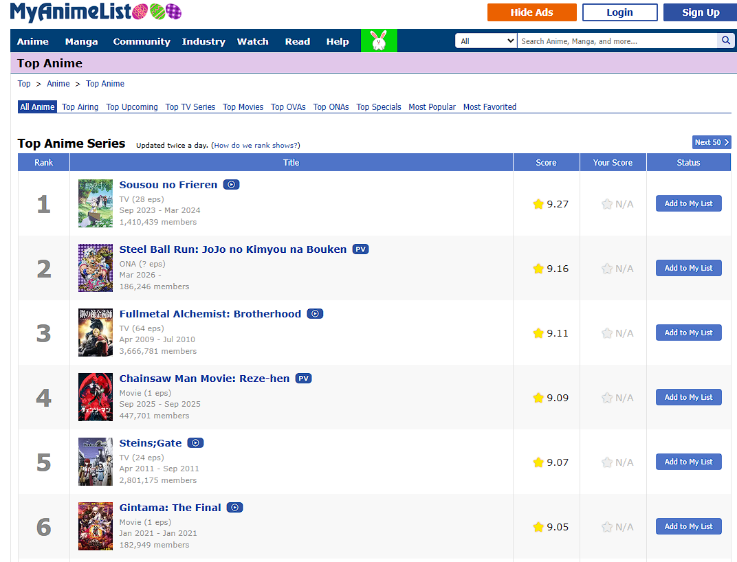The height and width of the screenshot is (562, 737).
Task: Add Steins;Gate to My List
Action: [689, 462]
